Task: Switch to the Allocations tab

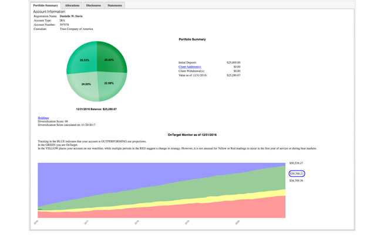Action: click(72, 5)
